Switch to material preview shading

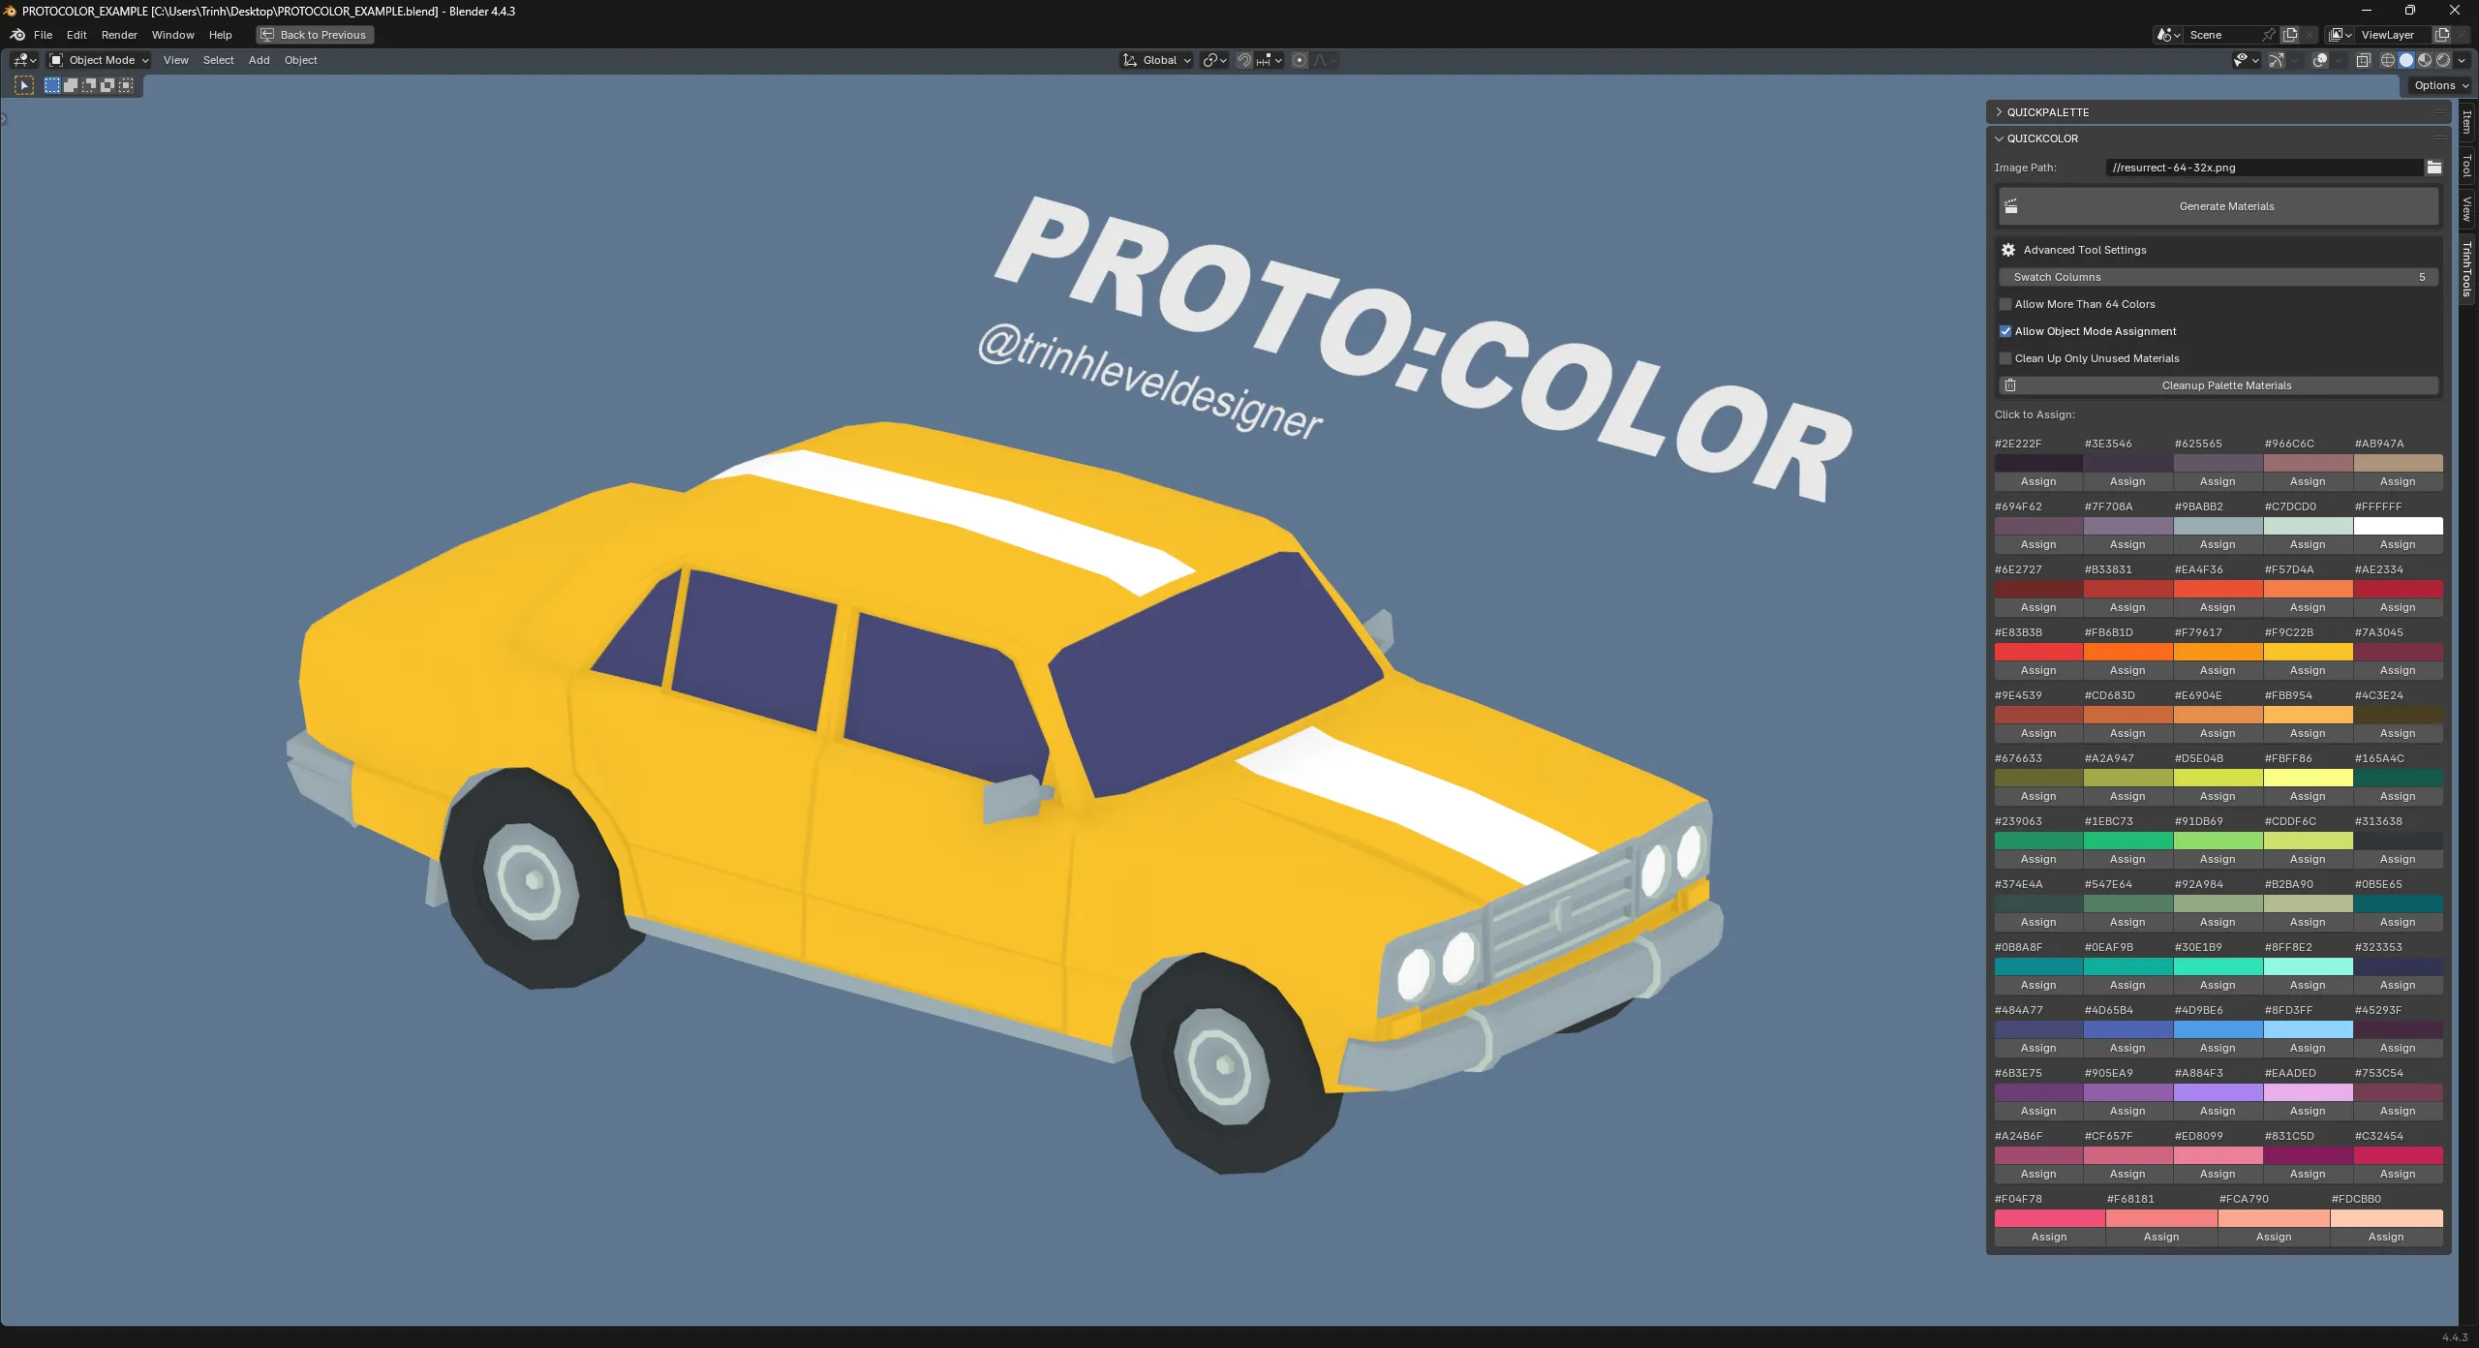coord(2425,60)
